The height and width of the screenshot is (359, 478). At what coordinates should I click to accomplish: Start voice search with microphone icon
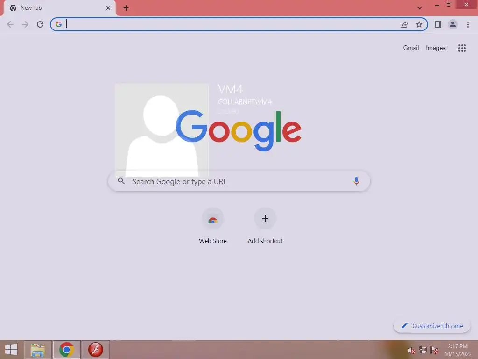(356, 181)
